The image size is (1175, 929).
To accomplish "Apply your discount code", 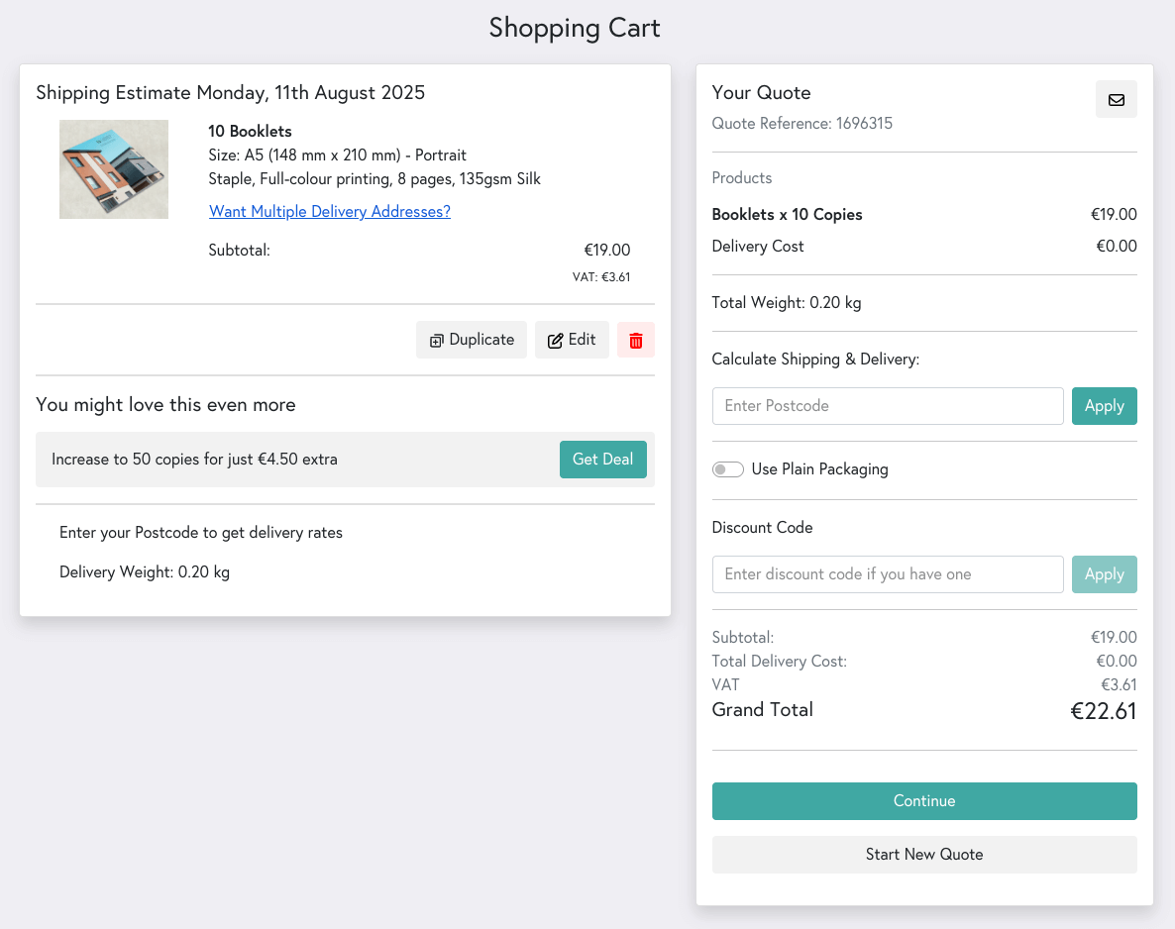I will pos(1104,573).
